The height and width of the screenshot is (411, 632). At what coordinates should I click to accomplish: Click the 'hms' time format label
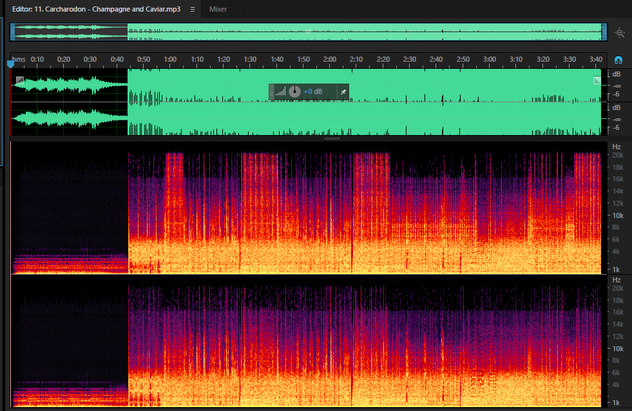click(19, 59)
